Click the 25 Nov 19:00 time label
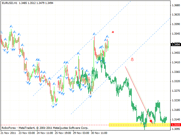This screenshot has width=181, height=135. (x=64, y=132)
